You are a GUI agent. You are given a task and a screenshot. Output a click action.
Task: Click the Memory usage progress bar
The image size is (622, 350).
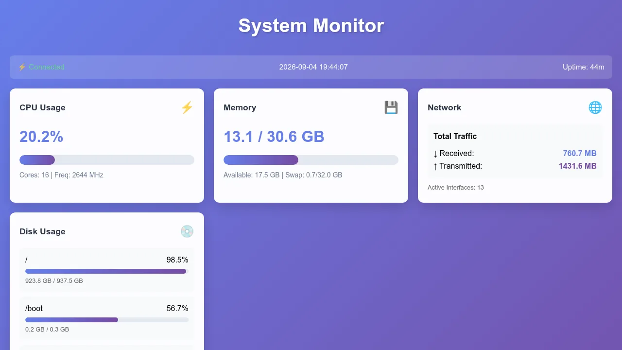click(311, 160)
